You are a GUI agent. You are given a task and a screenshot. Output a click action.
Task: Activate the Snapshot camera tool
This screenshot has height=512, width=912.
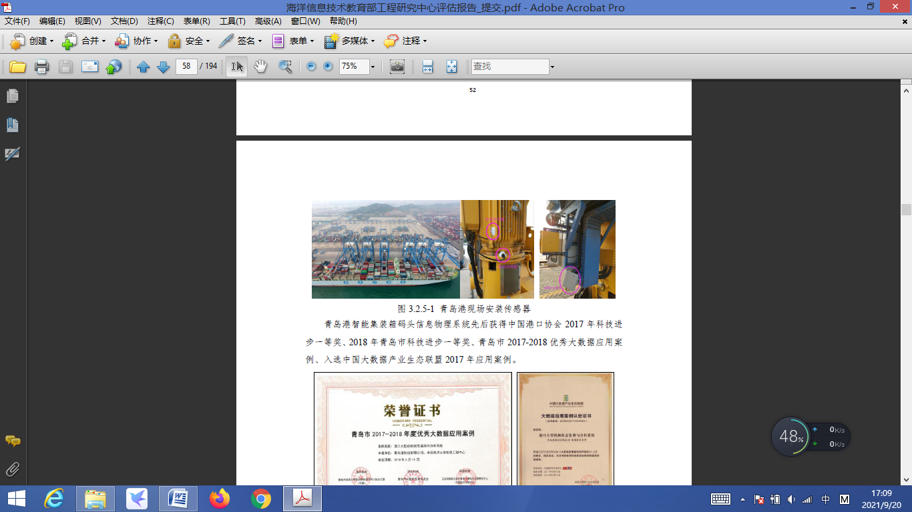coord(397,67)
